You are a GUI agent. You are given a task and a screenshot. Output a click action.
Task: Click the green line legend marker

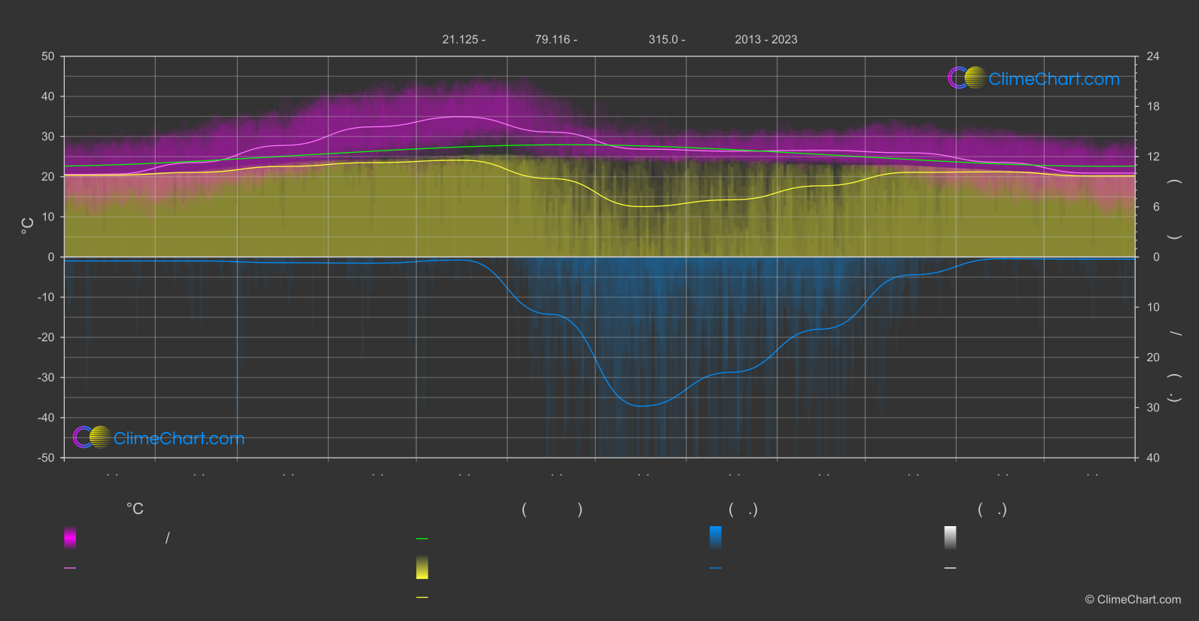click(x=422, y=539)
